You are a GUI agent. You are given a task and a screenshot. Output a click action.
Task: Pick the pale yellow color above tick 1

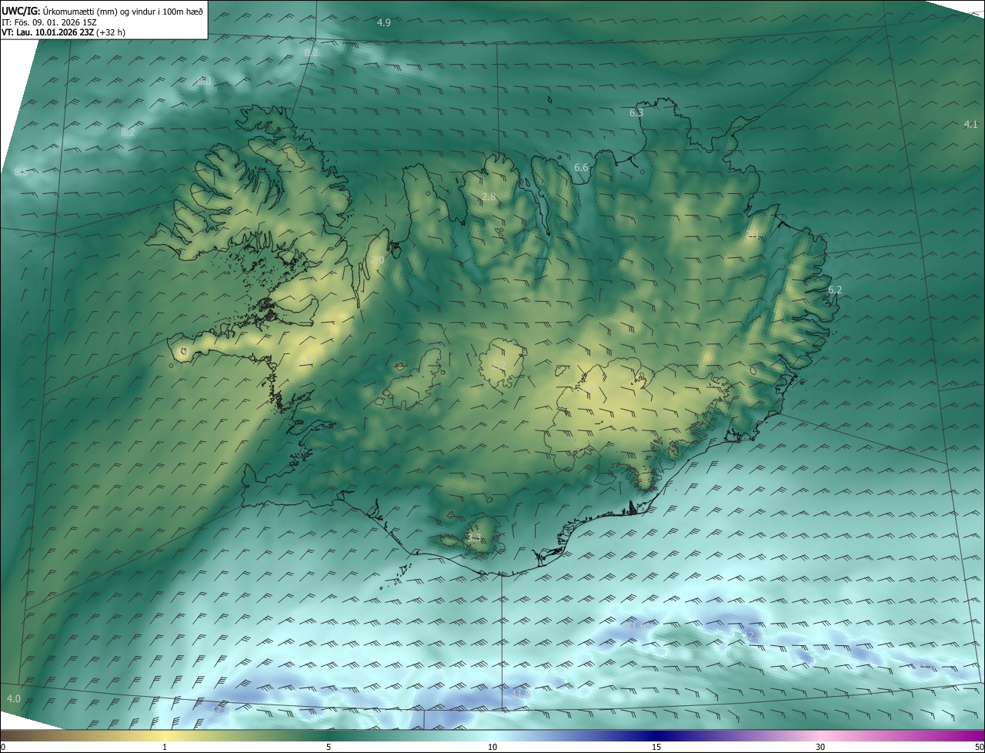(165, 735)
